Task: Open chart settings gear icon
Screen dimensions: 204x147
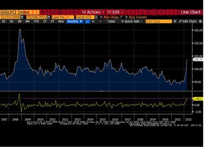Action: 200,21
